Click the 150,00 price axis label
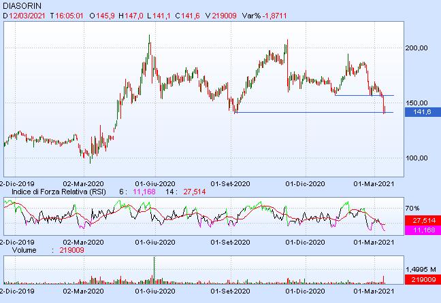441x303 pixels. [416, 103]
